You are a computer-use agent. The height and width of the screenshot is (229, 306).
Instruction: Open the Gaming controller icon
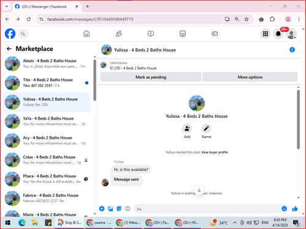click(x=215, y=34)
